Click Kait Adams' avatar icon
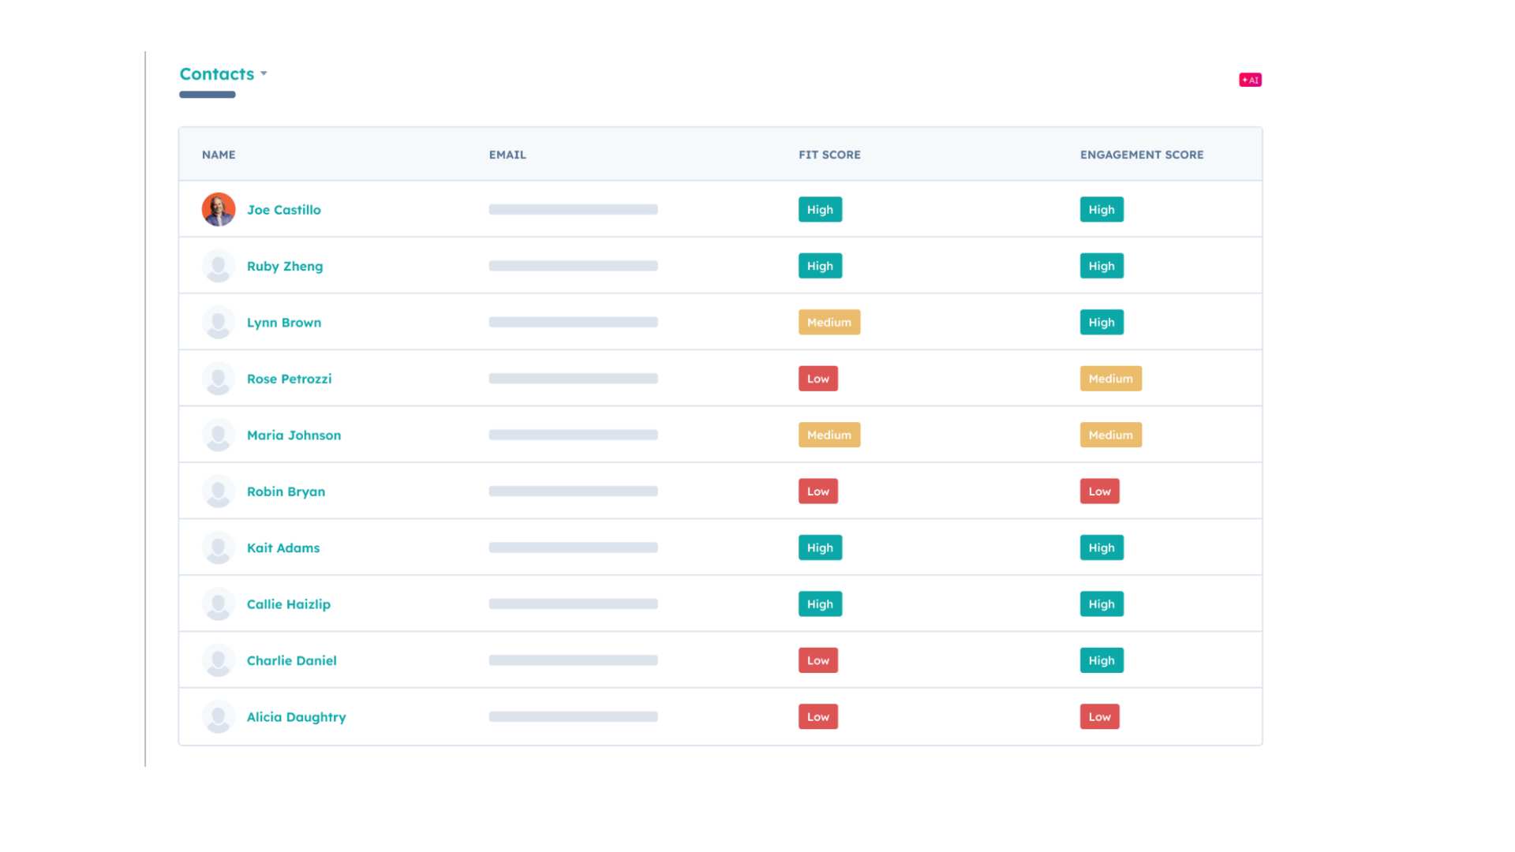Viewport: 1515px width, 852px height. coord(219,547)
